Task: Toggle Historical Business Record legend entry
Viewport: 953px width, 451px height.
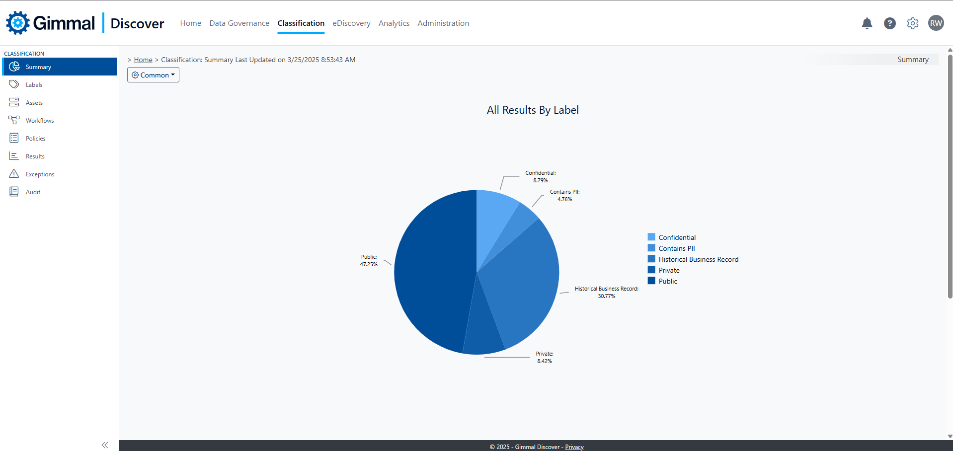Action: [x=698, y=259]
